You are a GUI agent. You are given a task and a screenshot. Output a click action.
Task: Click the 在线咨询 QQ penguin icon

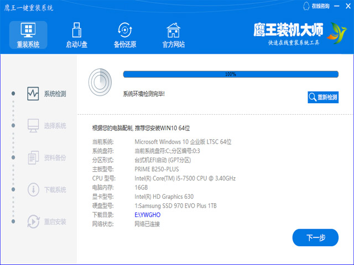pyautogui.click(x=306, y=6)
